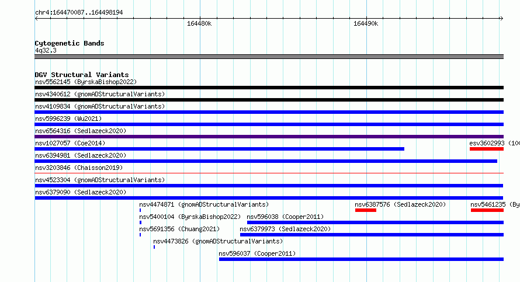
Task: Click the blue bar under nsv4523304
Action: [269, 186]
